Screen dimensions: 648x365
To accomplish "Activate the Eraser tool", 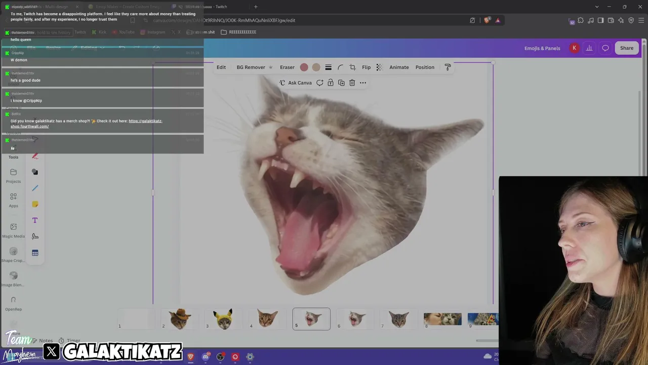I will (287, 67).
